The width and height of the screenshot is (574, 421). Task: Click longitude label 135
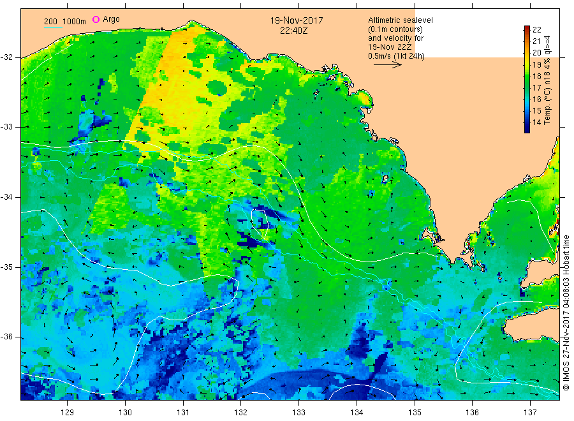point(415,413)
